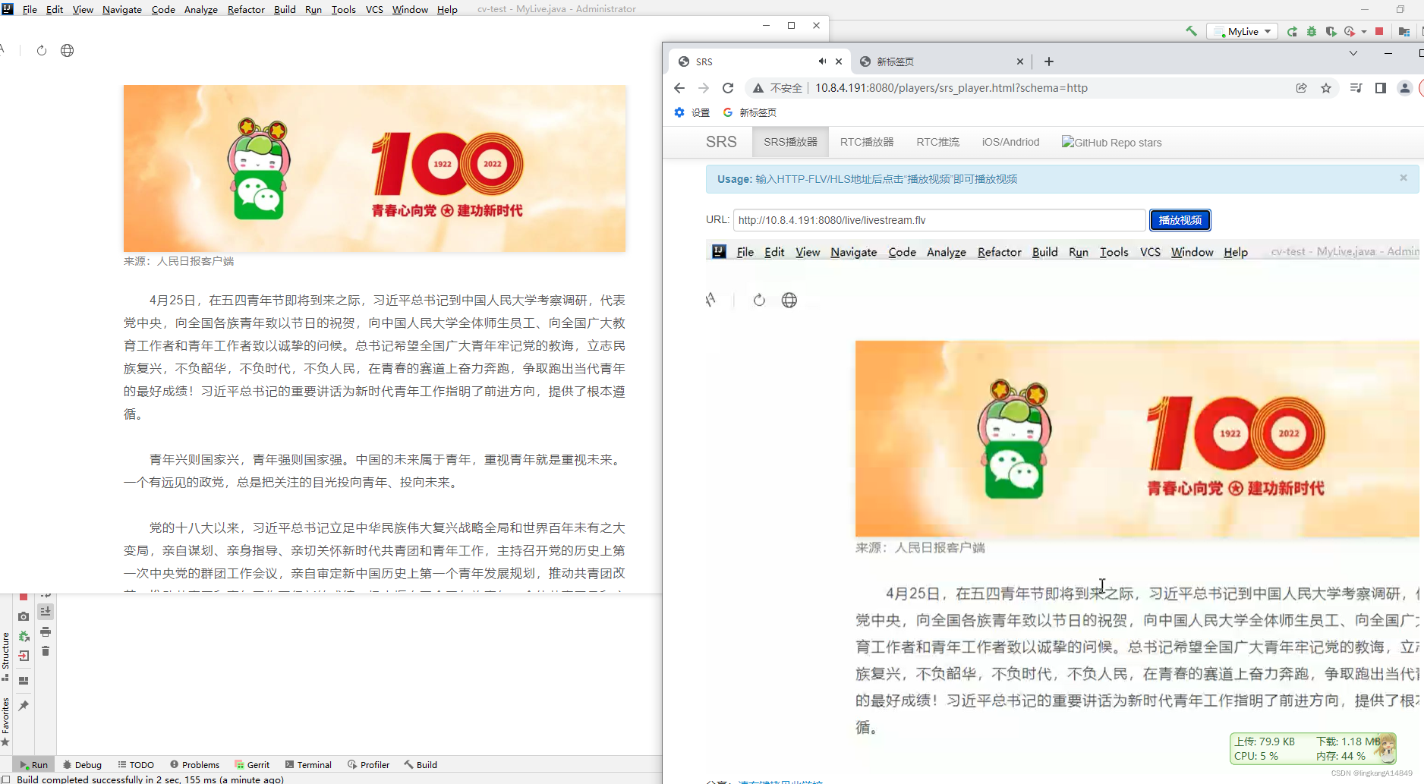Click the SRS brand link

click(721, 142)
